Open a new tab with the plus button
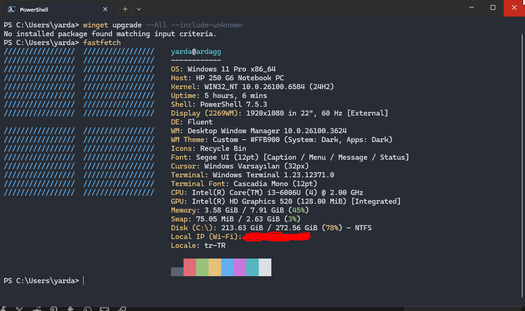 pos(125,9)
